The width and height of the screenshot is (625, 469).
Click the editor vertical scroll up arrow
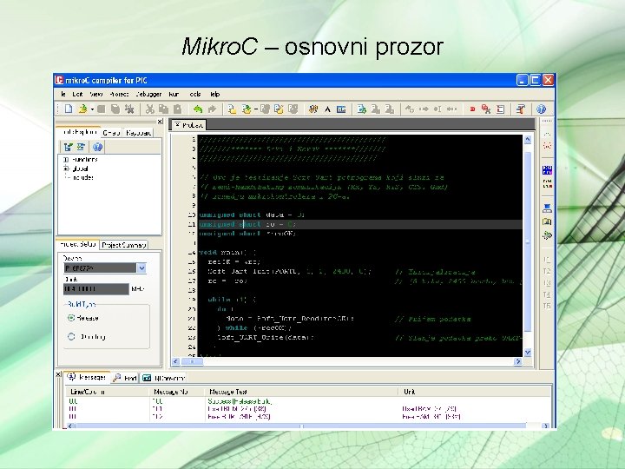[x=528, y=140]
